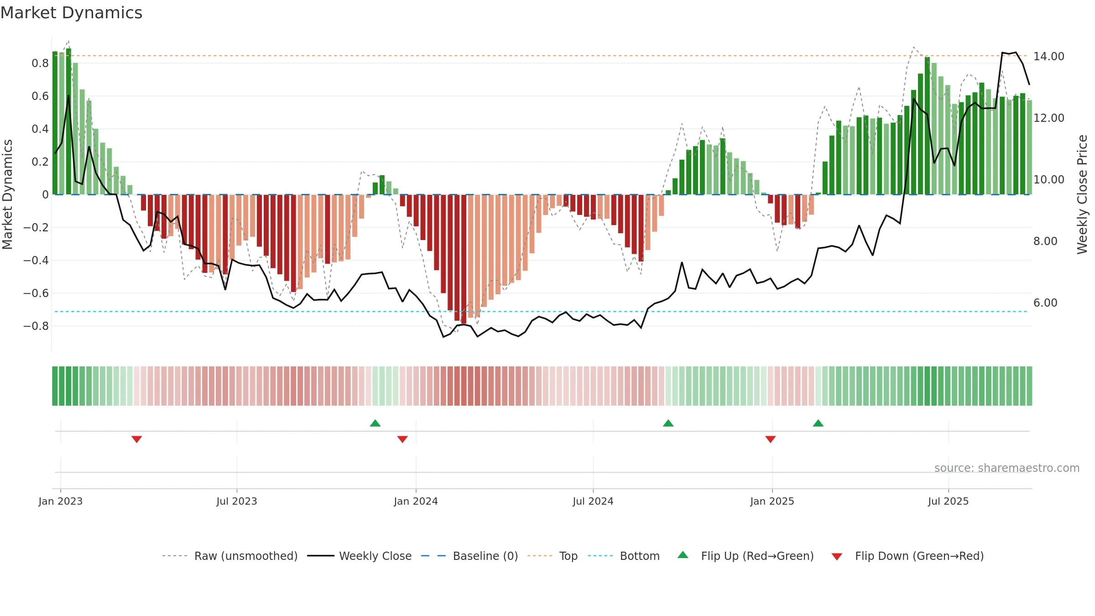Click the red triangle icon in legend
The height and width of the screenshot is (616, 1095).
[837, 557]
